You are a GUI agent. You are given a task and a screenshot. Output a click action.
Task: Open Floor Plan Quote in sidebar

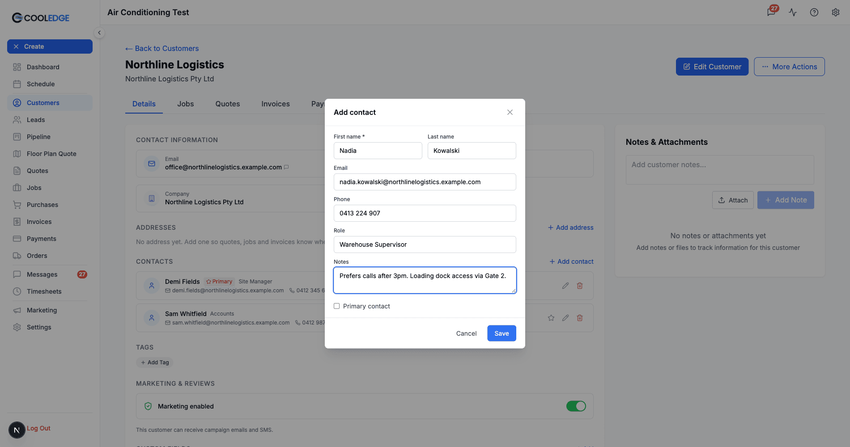[x=50, y=154]
